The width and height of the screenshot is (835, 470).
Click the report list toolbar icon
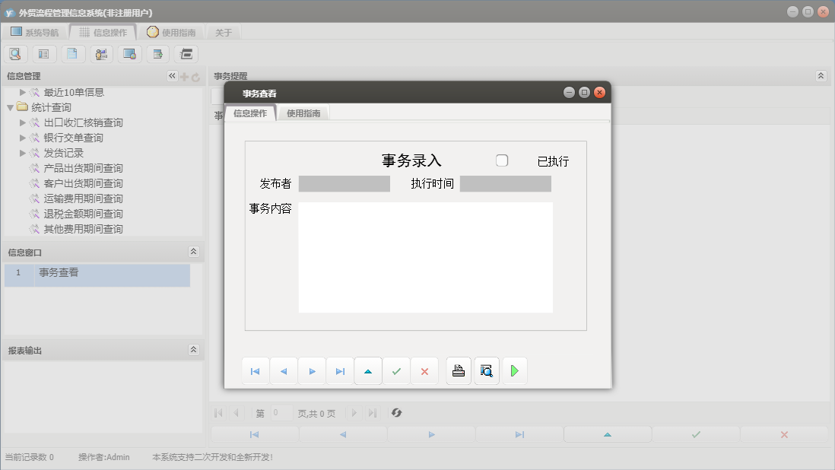pyautogui.click(x=44, y=54)
